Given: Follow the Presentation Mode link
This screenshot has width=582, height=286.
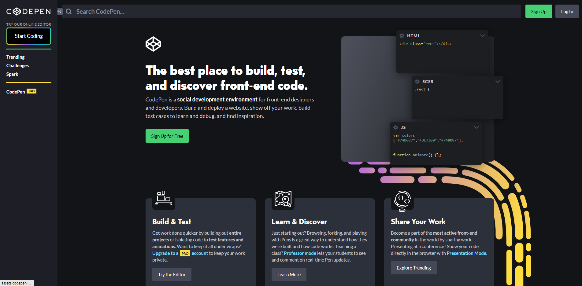Looking at the screenshot, I should pos(466,253).
